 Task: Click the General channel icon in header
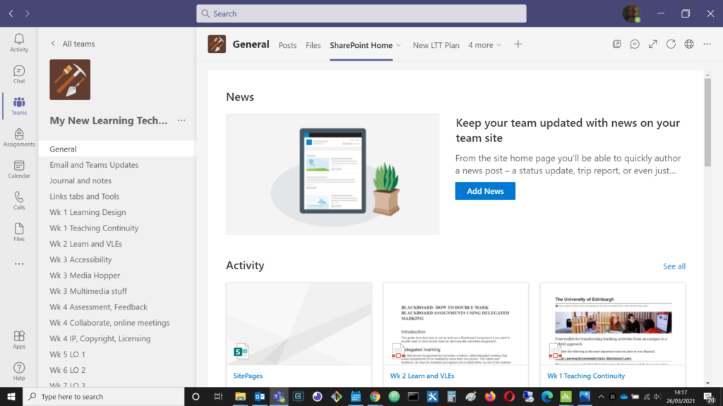[217, 44]
